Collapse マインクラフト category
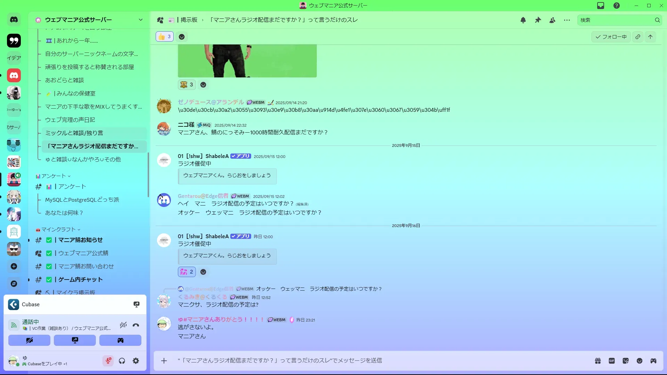The height and width of the screenshot is (375, 667). [x=58, y=230]
